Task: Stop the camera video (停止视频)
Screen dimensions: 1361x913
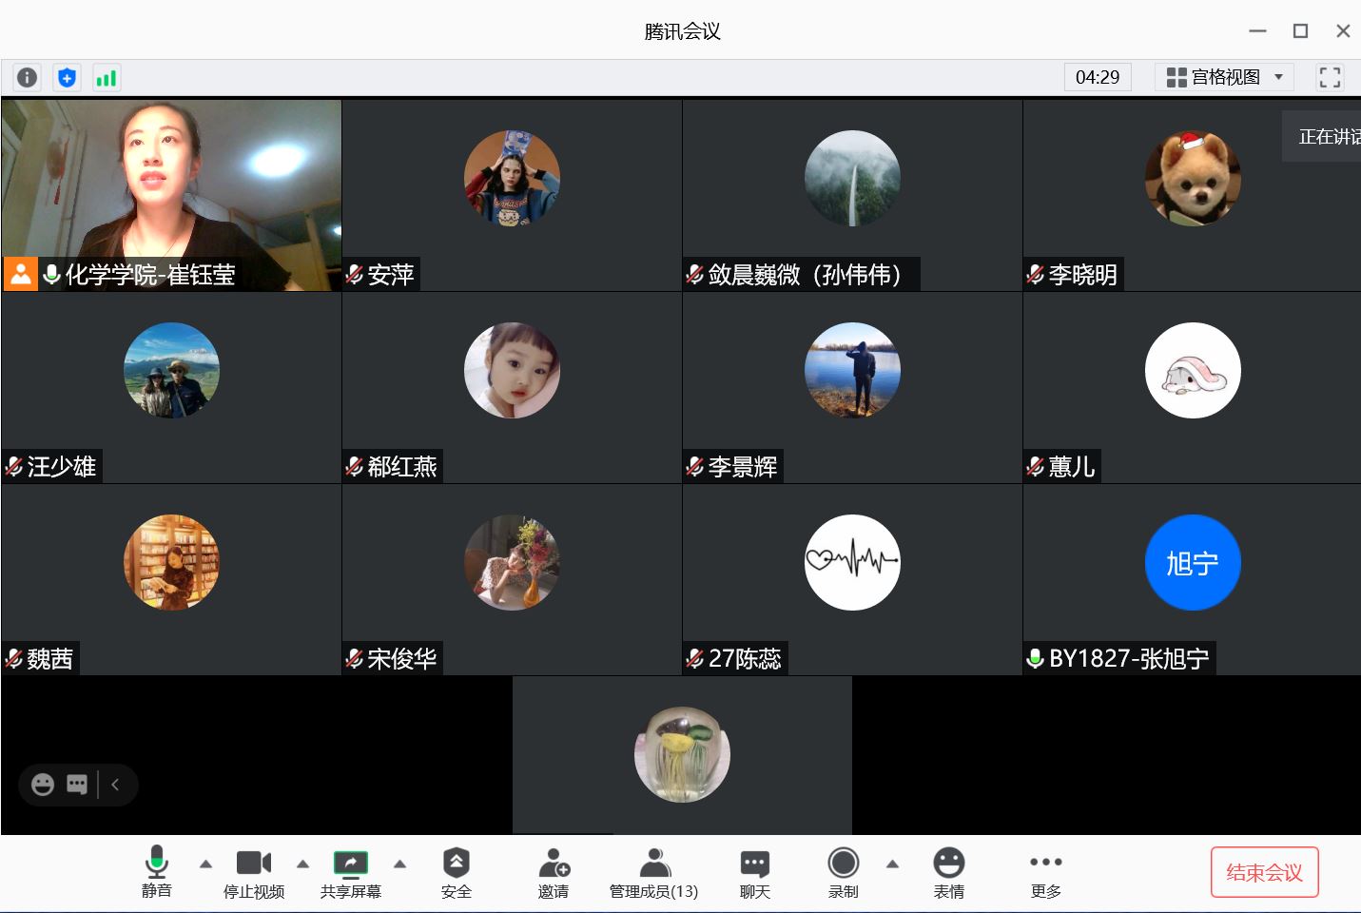Action: click(x=254, y=872)
